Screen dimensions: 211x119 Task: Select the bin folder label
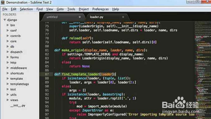point(13,25)
